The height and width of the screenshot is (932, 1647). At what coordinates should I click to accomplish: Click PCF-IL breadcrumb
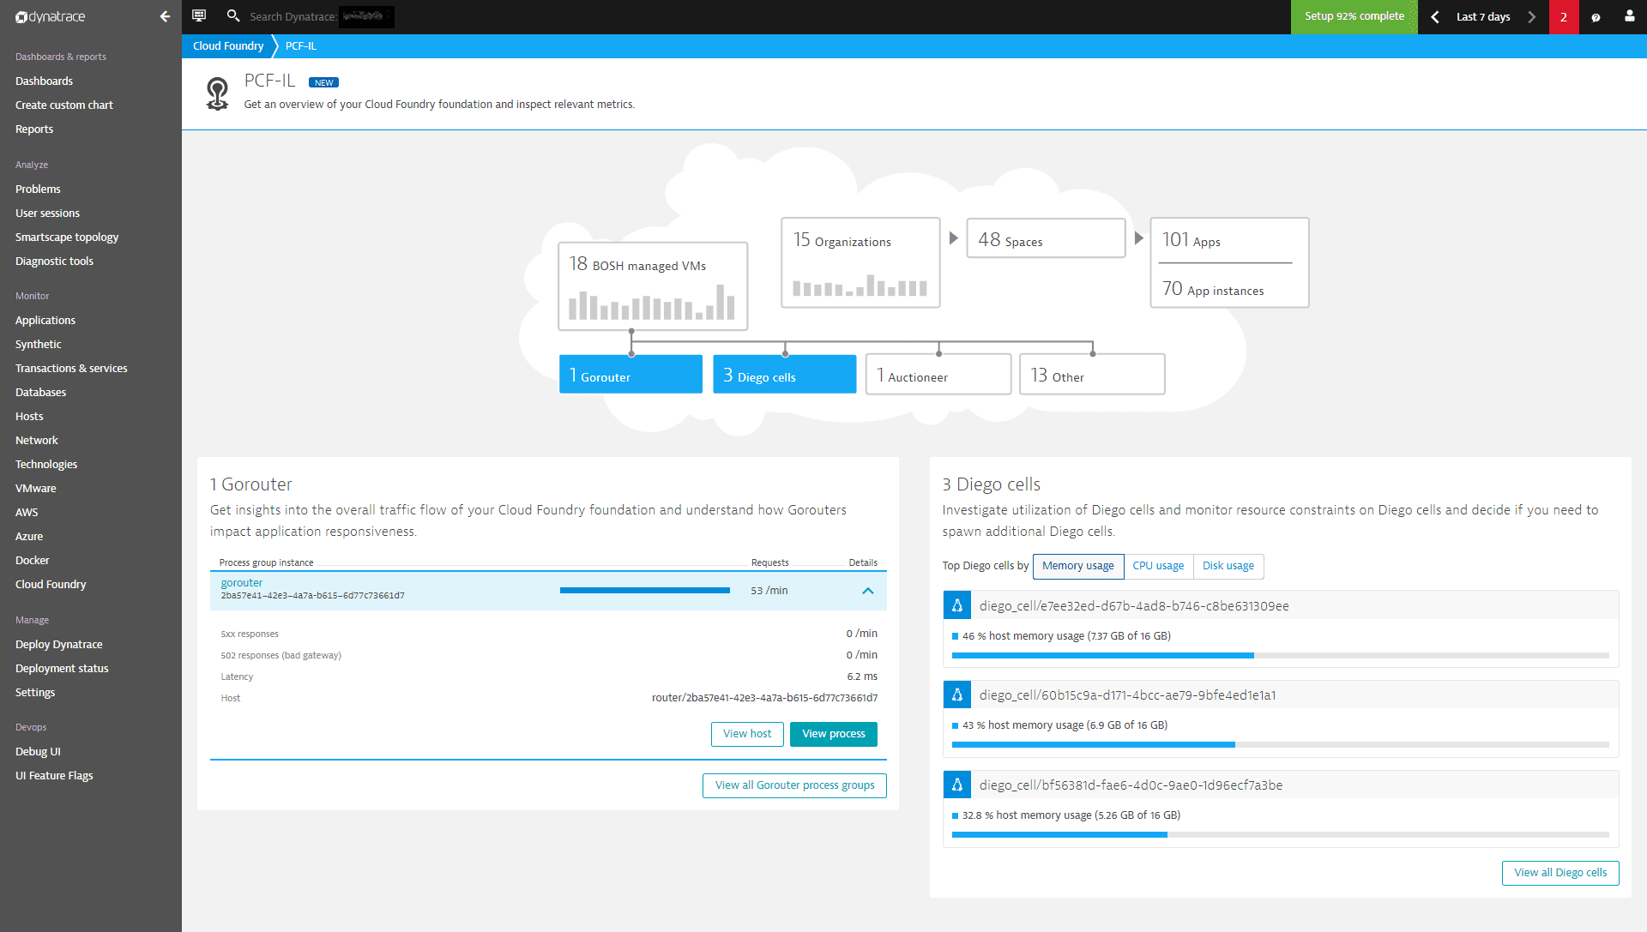pyautogui.click(x=301, y=46)
